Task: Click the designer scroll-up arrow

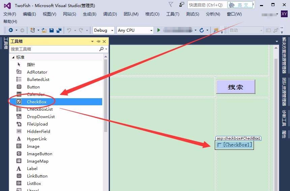Action: [276, 48]
